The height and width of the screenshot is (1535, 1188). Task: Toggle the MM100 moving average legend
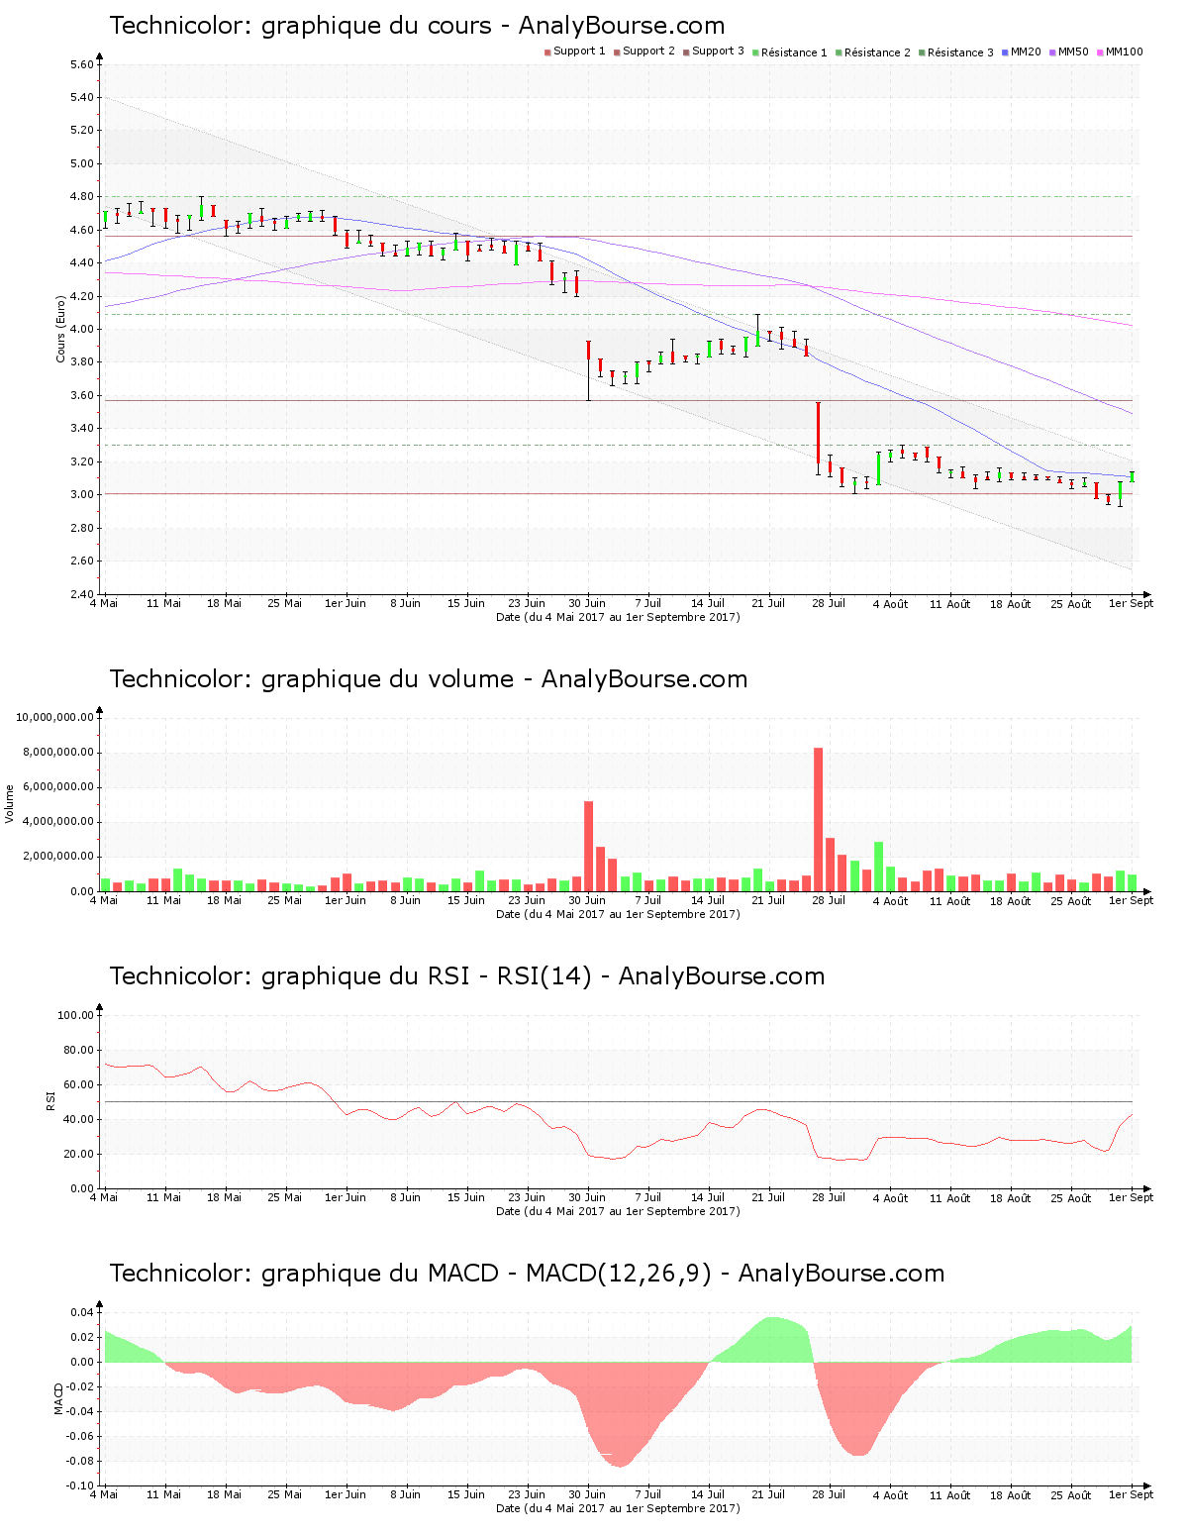pos(1119,51)
